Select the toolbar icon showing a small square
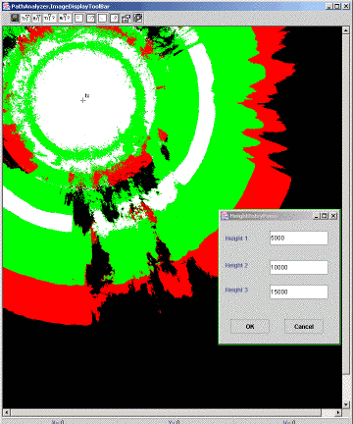 coord(78,18)
